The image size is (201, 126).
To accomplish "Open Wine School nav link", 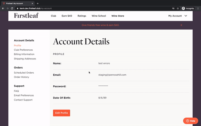I will click(x=99, y=16).
